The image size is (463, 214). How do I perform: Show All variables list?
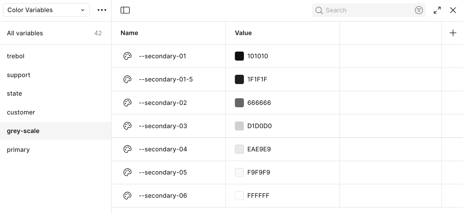click(x=56, y=33)
